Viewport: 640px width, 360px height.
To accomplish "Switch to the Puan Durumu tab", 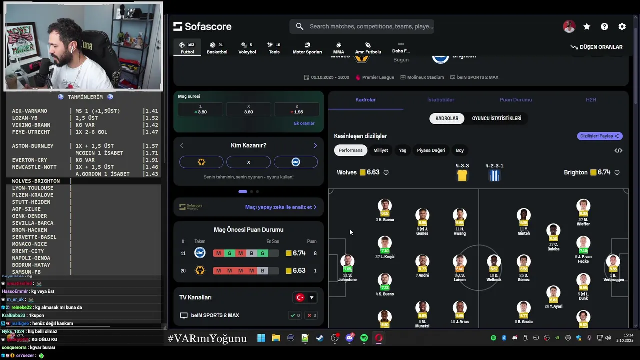I will point(516,100).
